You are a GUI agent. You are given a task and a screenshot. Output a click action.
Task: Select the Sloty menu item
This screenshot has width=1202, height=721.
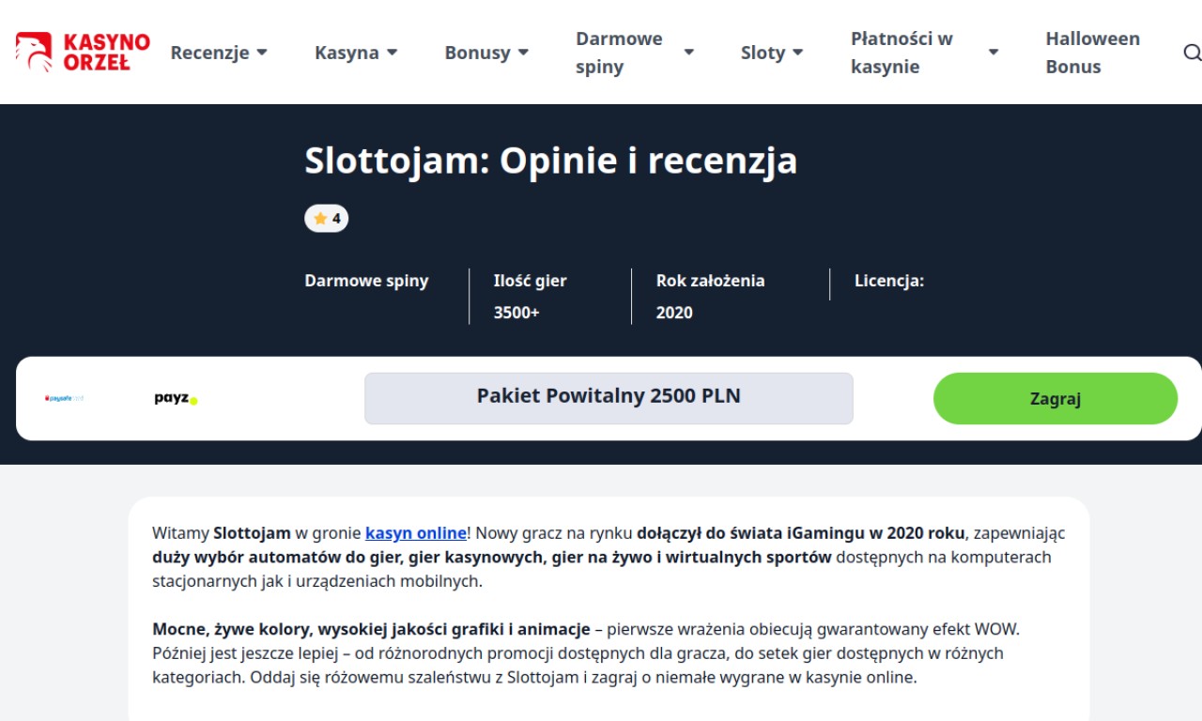[762, 53]
